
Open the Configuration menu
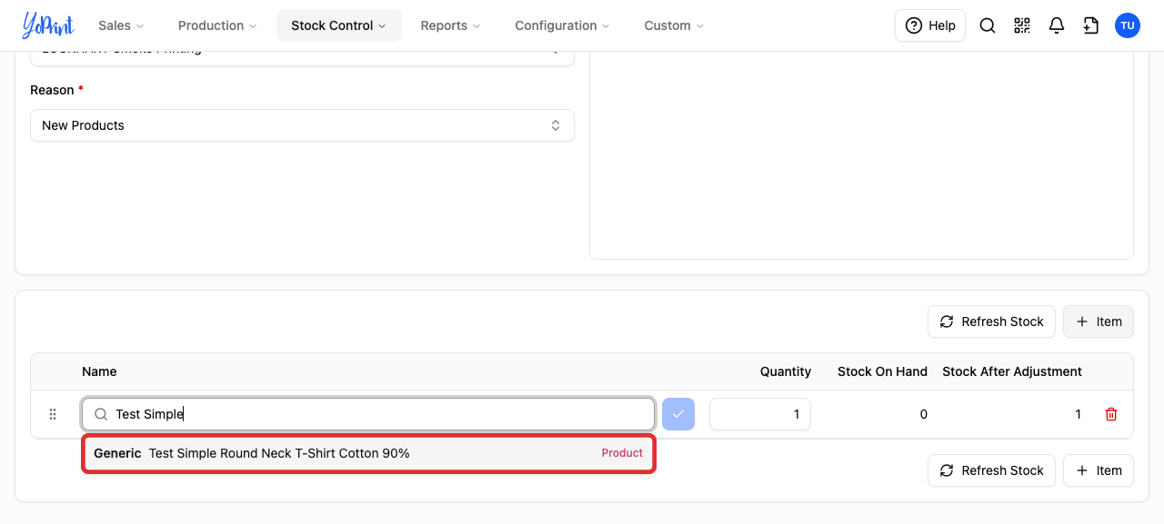point(563,25)
